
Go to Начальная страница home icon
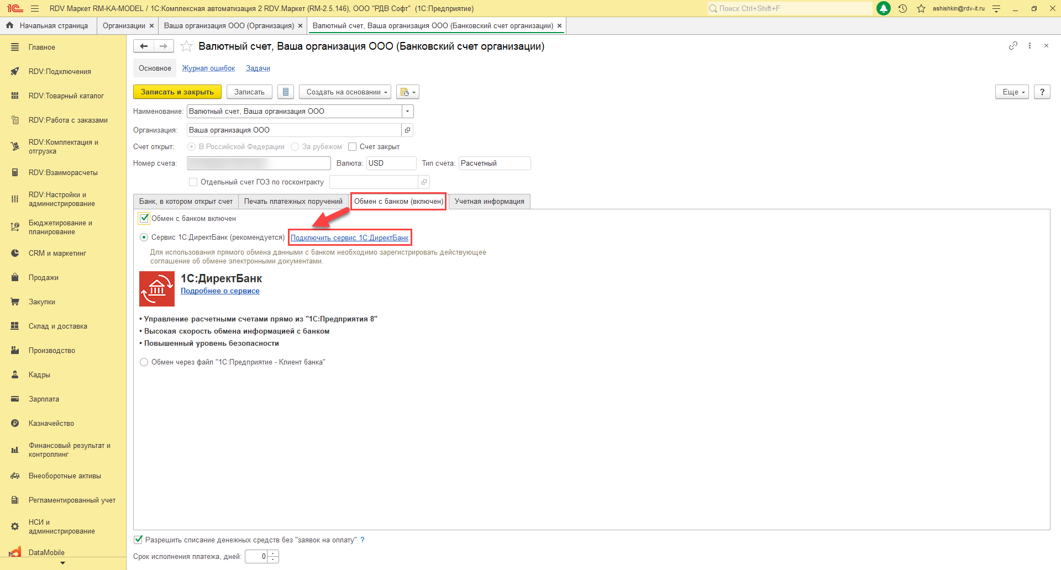point(9,25)
